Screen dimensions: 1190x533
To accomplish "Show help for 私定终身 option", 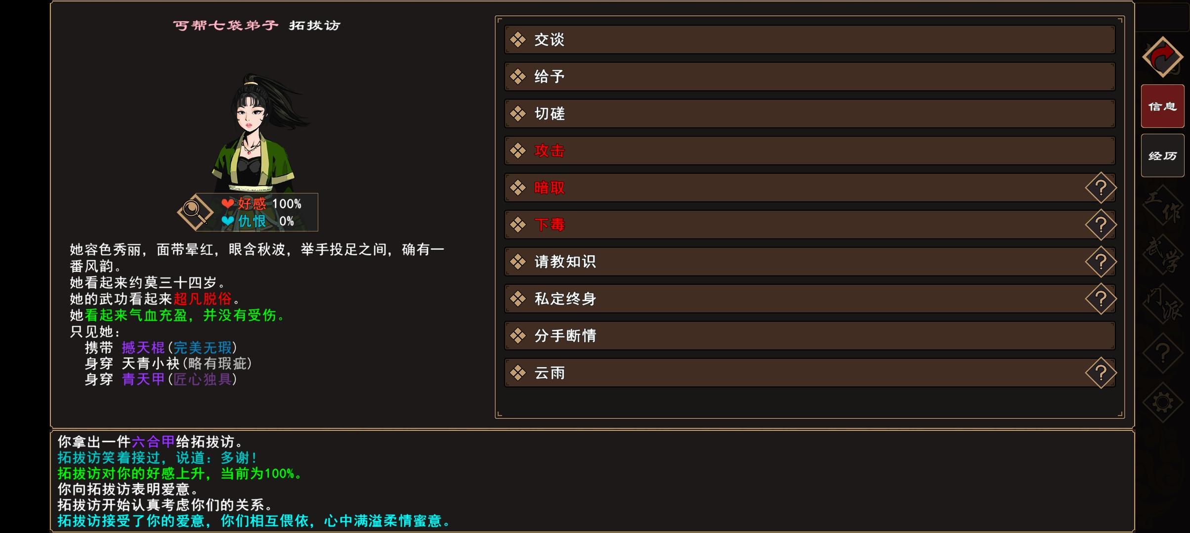I will pyautogui.click(x=1101, y=299).
